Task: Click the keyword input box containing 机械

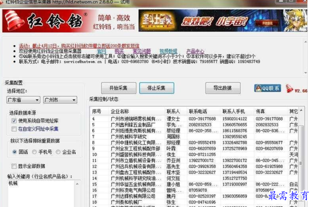Action: coord(41,193)
